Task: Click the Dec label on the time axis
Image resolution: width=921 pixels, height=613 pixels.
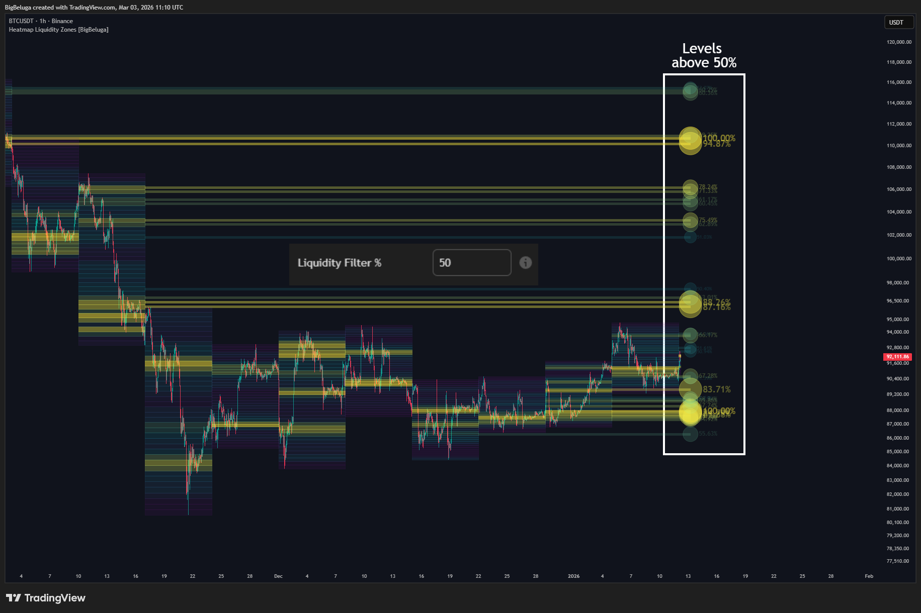Action: (278, 576)
